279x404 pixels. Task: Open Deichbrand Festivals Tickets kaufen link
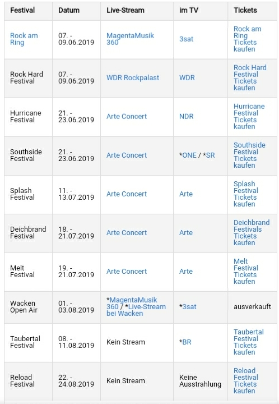(252, 233)
